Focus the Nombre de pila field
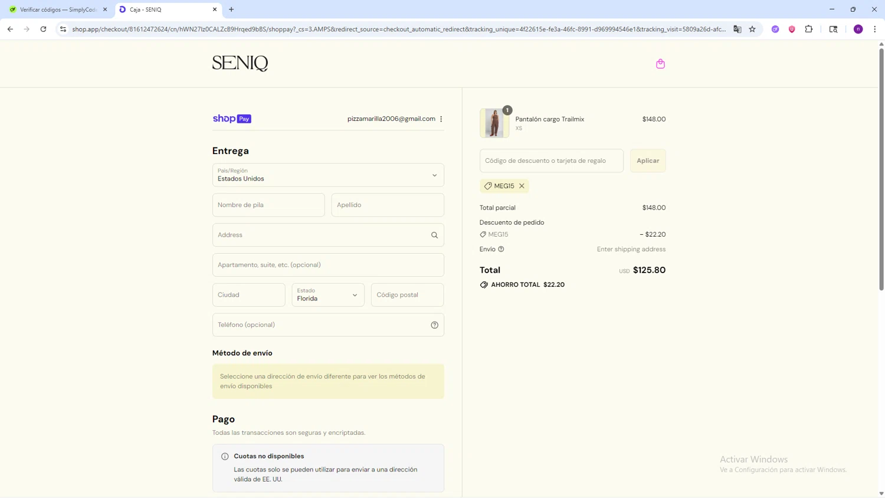 (268, 205)
